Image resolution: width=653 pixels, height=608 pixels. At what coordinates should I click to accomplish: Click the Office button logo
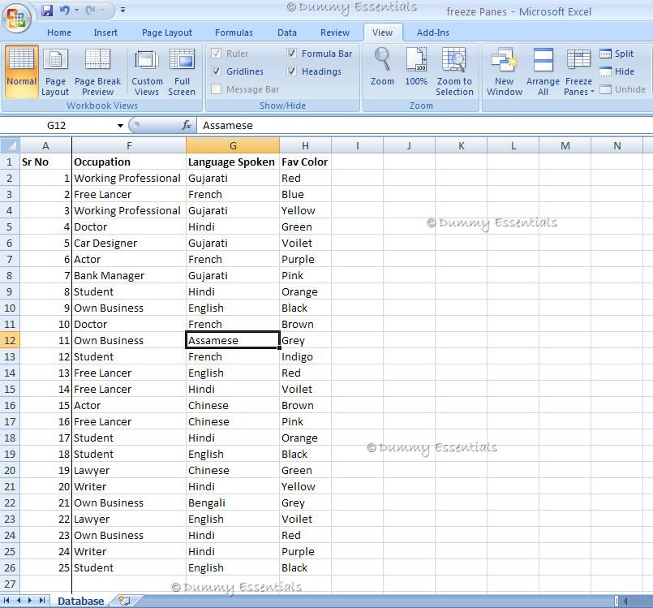[16, 18]
